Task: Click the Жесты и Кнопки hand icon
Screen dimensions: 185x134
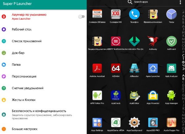Action: (x=4, y=100)
